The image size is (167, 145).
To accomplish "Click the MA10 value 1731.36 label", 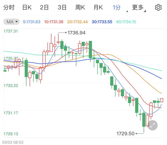I will 54,22.
